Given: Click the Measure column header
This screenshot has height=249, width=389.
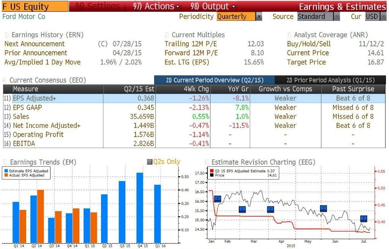Looking at the screenshot, I should (x=58, y=89).
